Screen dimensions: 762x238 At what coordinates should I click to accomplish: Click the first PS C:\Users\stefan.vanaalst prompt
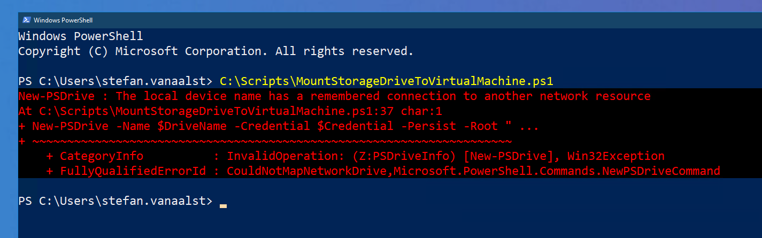[115, 81]
